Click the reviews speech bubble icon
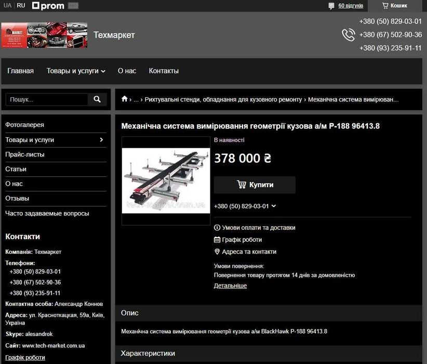The image size is (427, 364). click(x=331, y=6)
